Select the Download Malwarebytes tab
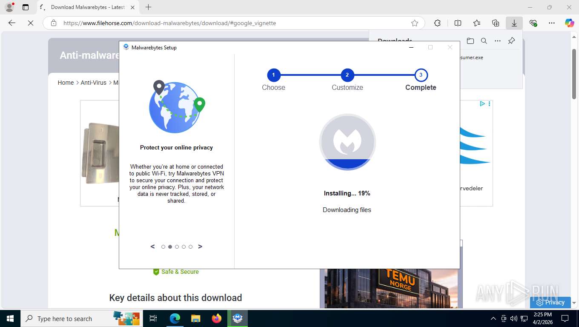The width and height of the screenshot is (579, 327). pyautogui.click(x=87, y=7)
